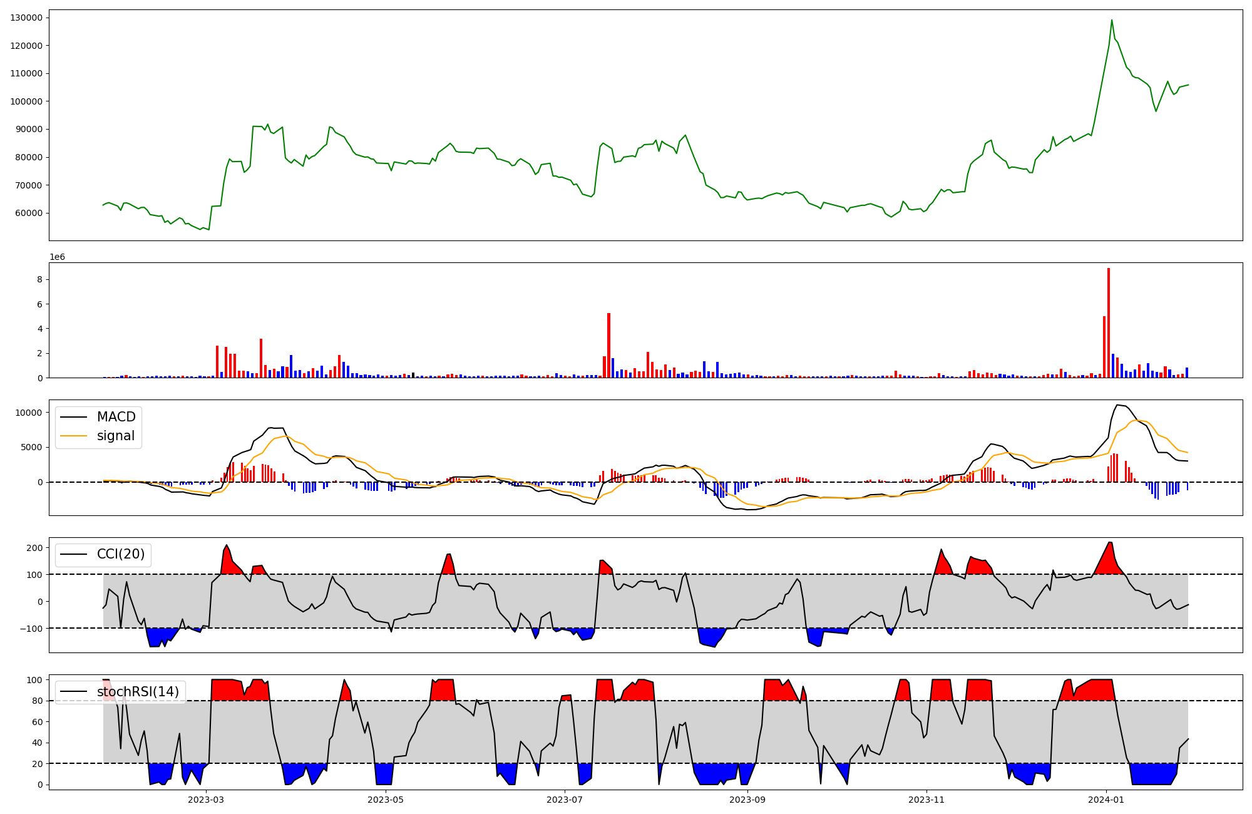Click the orange signal legend entry
The height and width of the screenshot is (814, 1252).
tap(116, 436)
